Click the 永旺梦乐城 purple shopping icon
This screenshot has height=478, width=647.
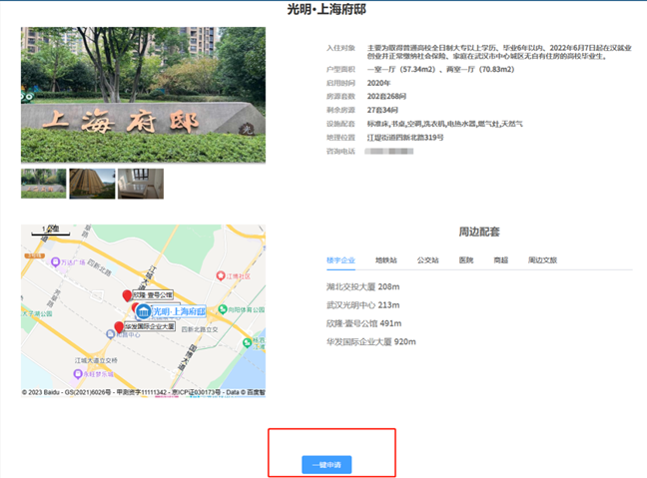pyautogui.click(x=78, y=374)
